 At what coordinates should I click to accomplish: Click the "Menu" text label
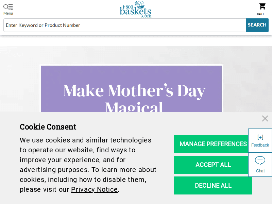coord(8,13)
